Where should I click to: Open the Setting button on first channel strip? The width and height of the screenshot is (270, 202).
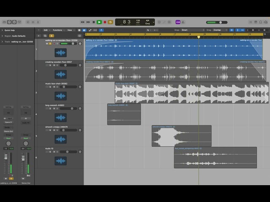point(8,107)
